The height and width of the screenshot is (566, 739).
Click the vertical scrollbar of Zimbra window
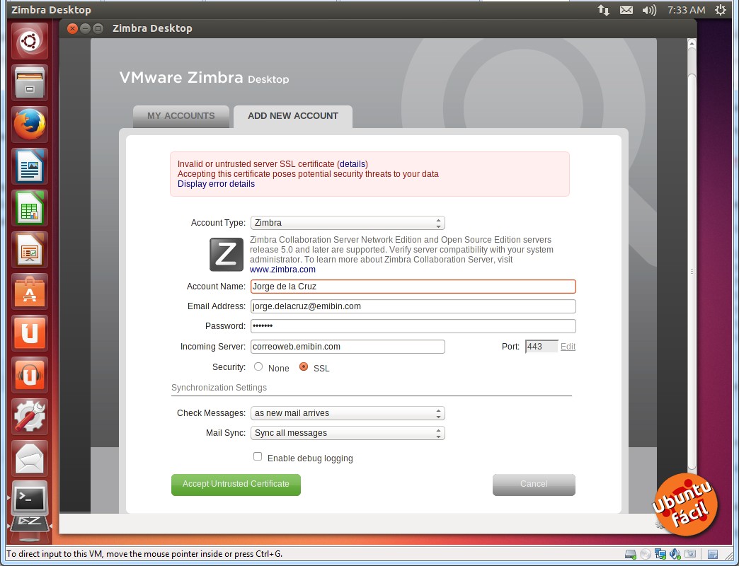692,271
